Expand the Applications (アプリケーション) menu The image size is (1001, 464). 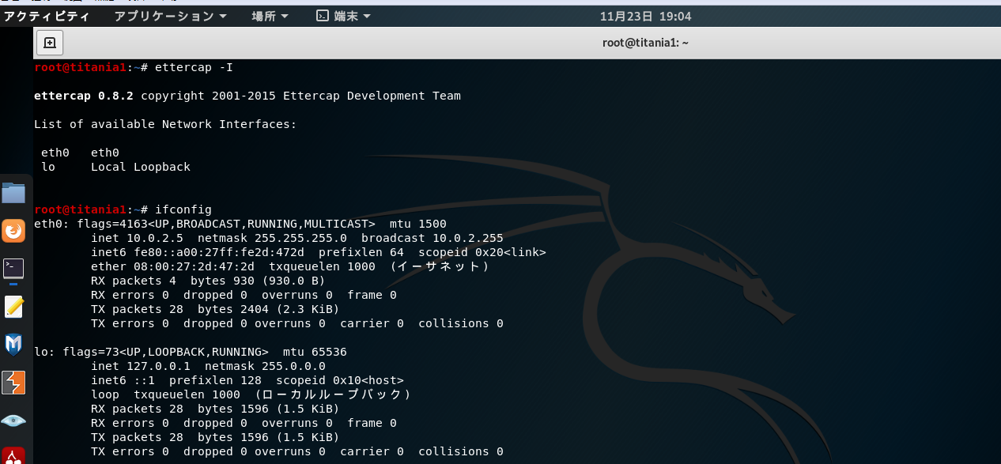point(170,16)
